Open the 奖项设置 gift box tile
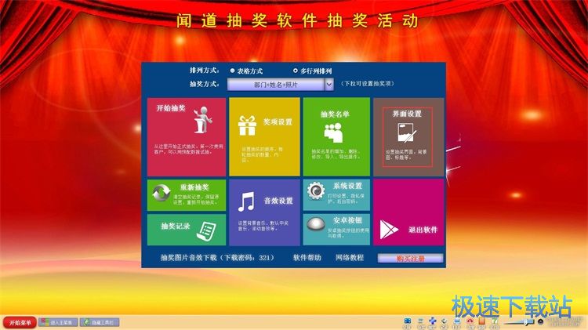 click(x=264, y=137)
